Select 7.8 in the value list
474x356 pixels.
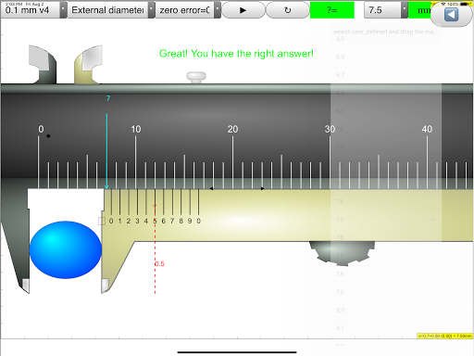click(x=386, y=273)
